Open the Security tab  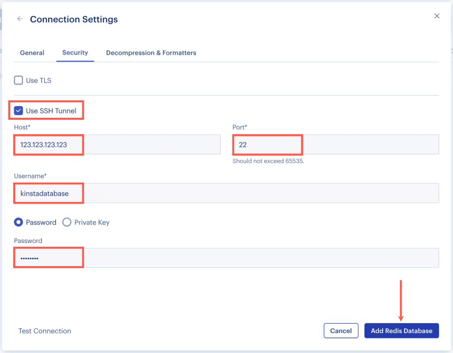(75, 53)
